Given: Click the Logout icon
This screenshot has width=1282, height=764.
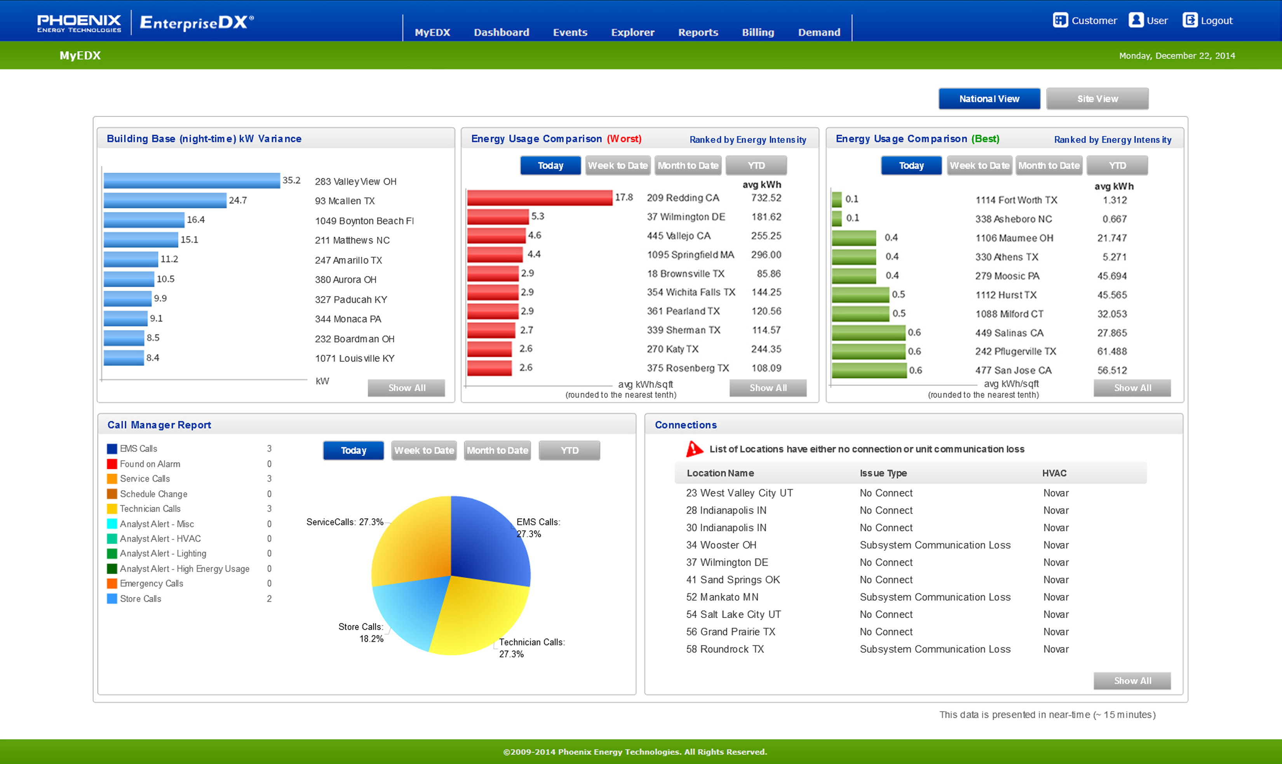Looking at the screenshot, I should pos(1190,20).
